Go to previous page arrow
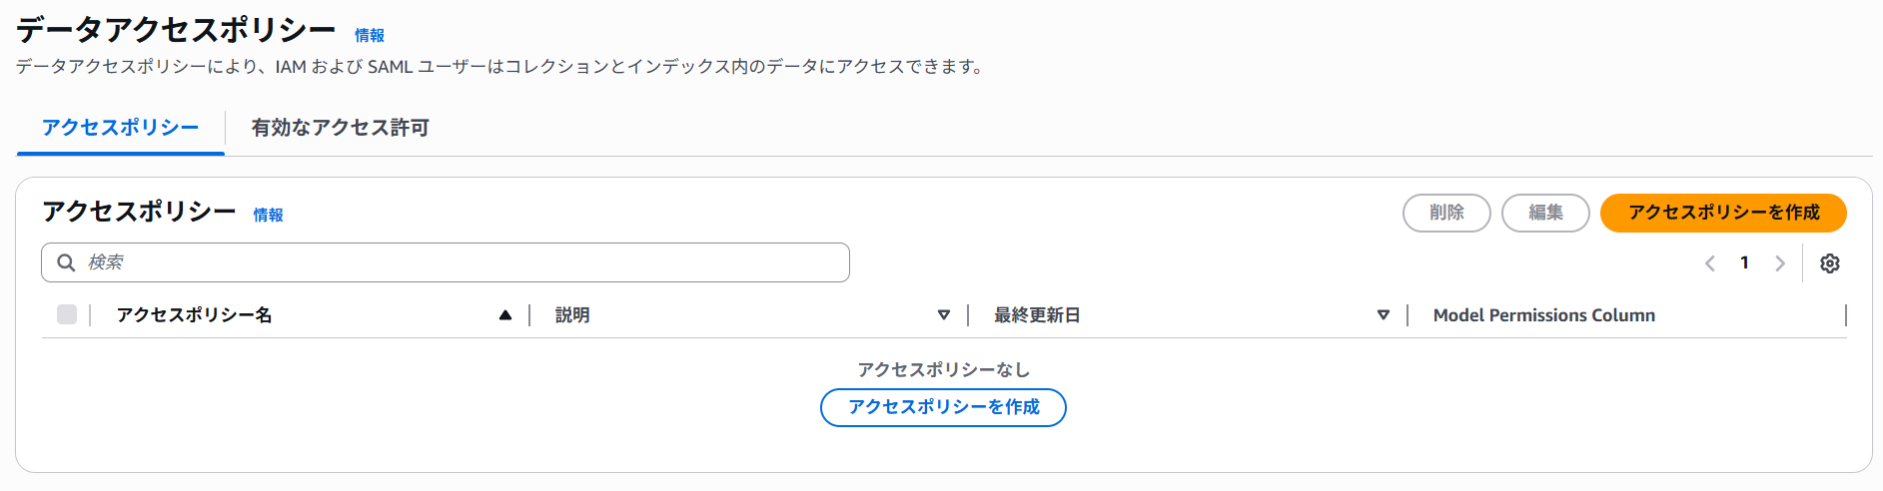This screenshot has height=491, width=1883. [x=1710, y=263]
